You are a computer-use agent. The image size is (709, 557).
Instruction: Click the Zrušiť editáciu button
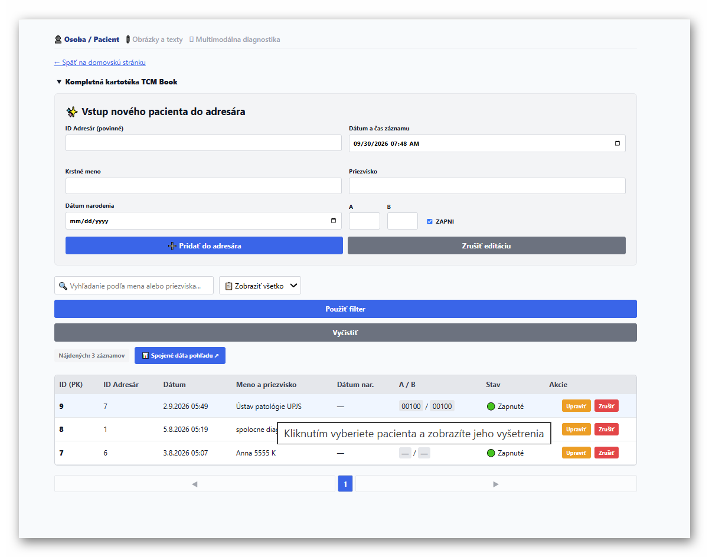click(x=486, y=245)
